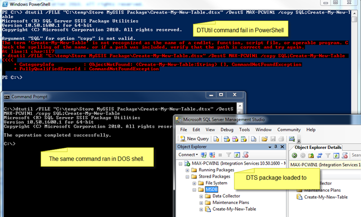Click MAX-PCWIN1 path bar in Explorer Details

tap(325, 165)
